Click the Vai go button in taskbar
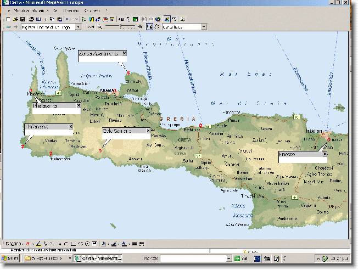 coord(241,258)
